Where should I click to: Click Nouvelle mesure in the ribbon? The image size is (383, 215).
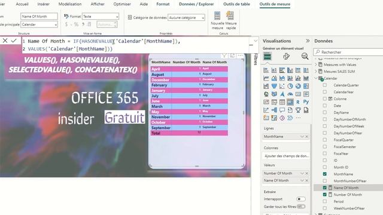[x=217, y=21]
